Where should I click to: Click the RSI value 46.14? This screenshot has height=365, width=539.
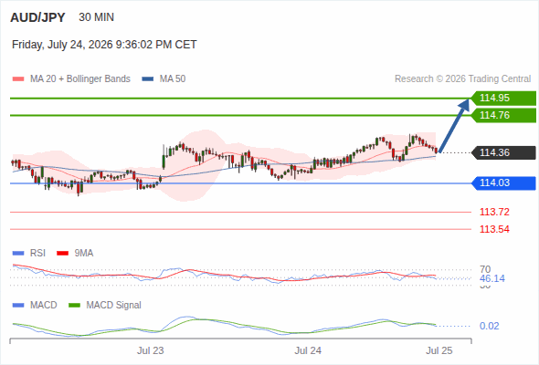pyautogui.click(x=492, y=278)
